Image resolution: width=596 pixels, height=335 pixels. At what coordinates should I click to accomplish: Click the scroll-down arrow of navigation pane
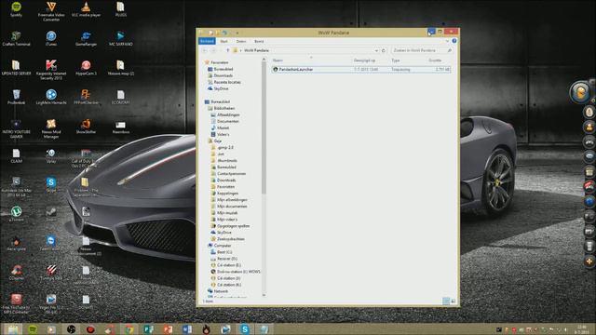[264, 295]
